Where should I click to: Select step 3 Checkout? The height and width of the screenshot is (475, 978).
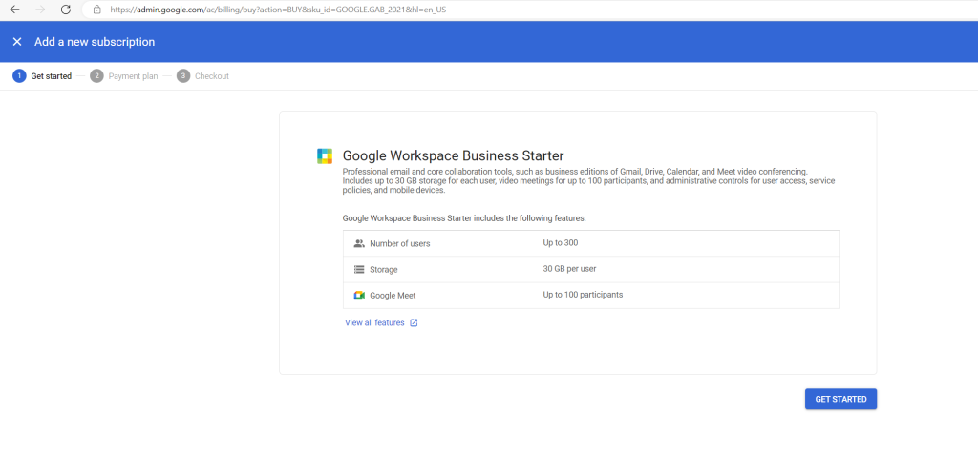click(202, 76)
